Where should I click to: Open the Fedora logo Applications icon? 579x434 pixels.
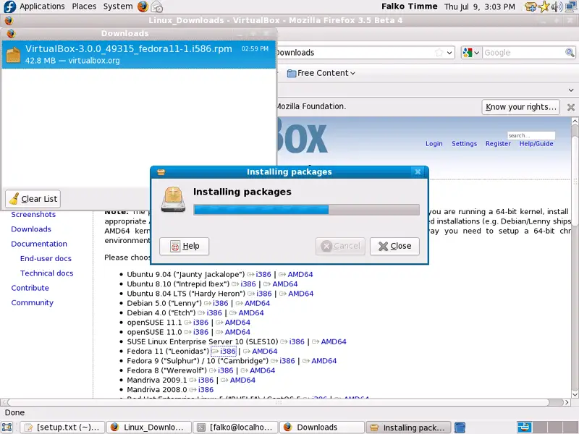(9, 7)
